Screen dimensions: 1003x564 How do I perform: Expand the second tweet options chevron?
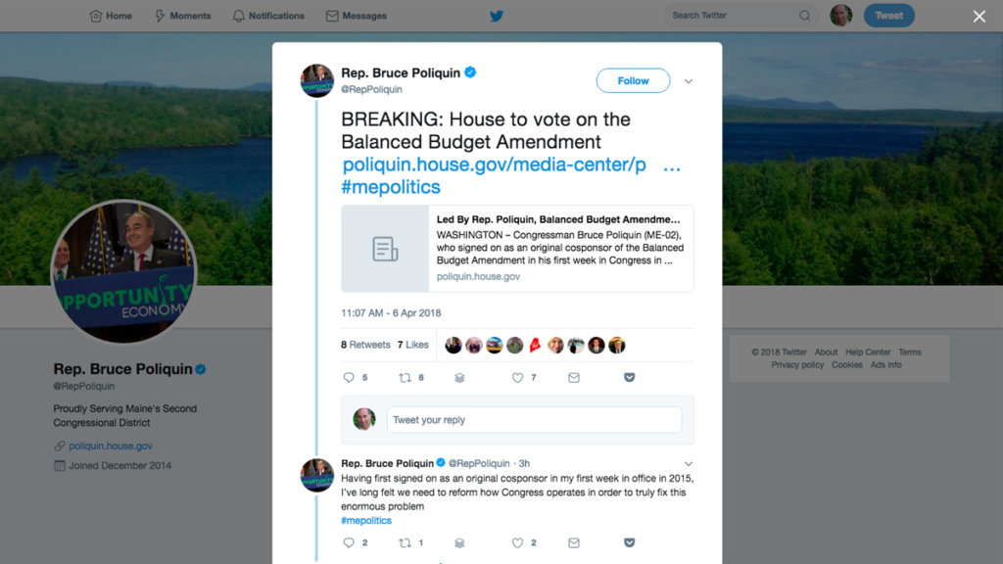pyautogui.click(x=689, y=463)
